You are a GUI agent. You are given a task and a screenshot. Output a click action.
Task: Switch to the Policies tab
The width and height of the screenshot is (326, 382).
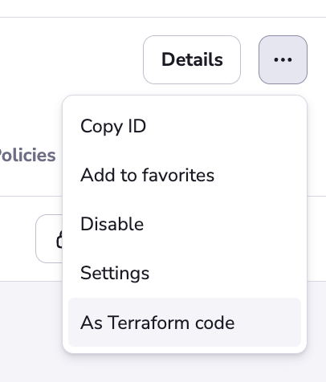27,156
